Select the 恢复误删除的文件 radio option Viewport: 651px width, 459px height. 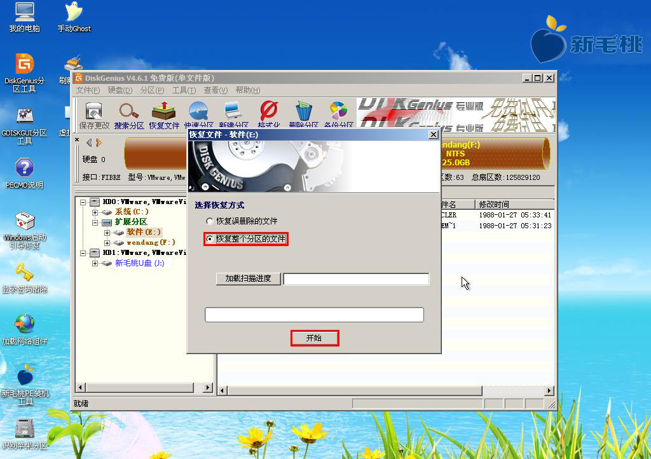click(242, 221)
